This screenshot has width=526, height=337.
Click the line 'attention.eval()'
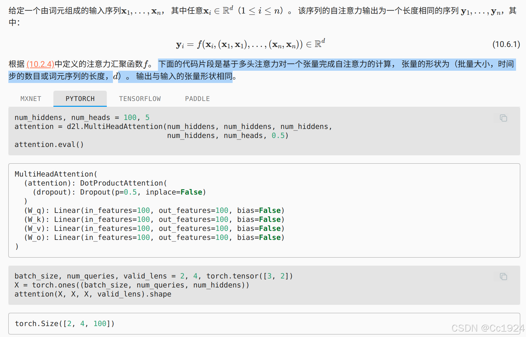tap(49, 145)
